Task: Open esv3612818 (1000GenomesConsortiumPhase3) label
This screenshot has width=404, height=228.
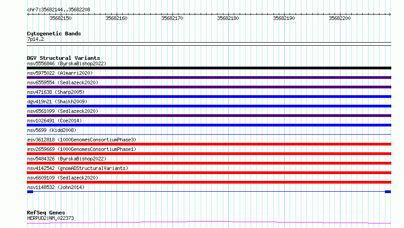Action: [x=82, y=140]
